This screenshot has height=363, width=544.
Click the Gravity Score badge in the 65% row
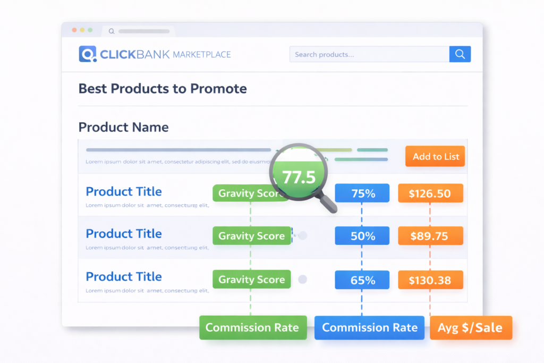pyautogui.click(x=252, y=280)
